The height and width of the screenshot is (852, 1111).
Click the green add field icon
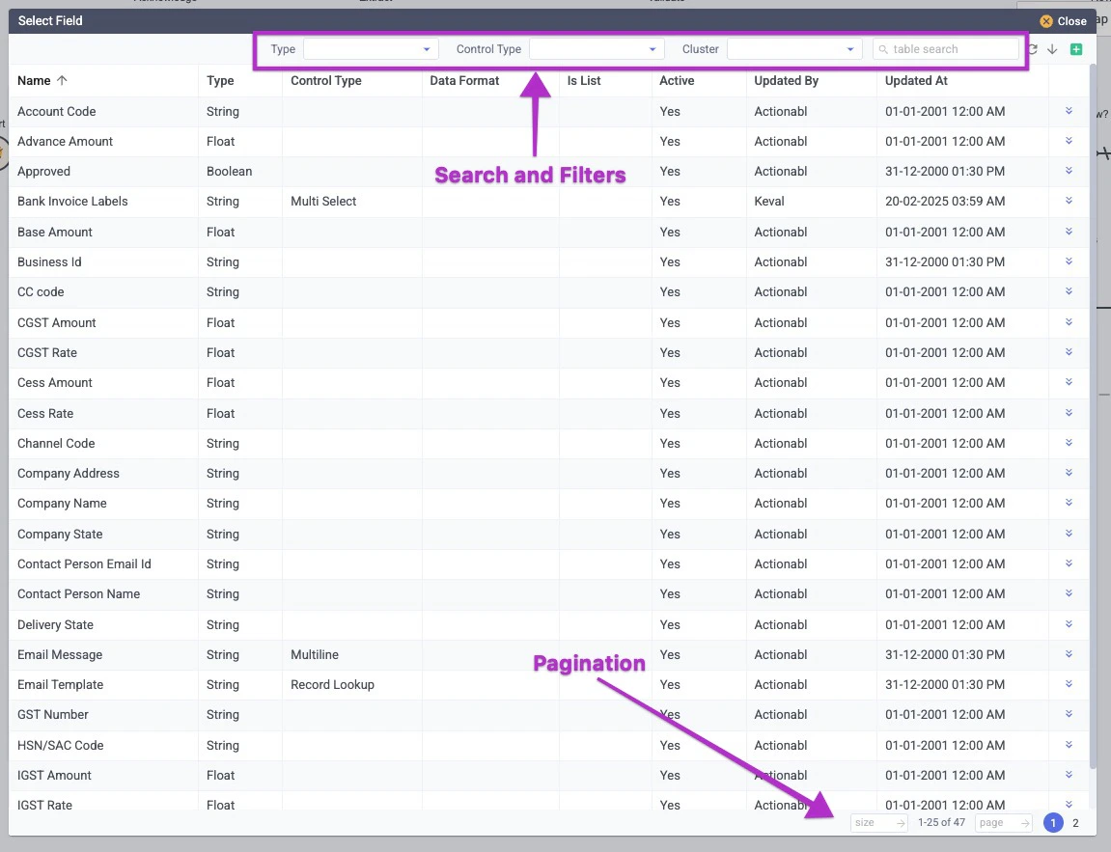click(1075, 49)
